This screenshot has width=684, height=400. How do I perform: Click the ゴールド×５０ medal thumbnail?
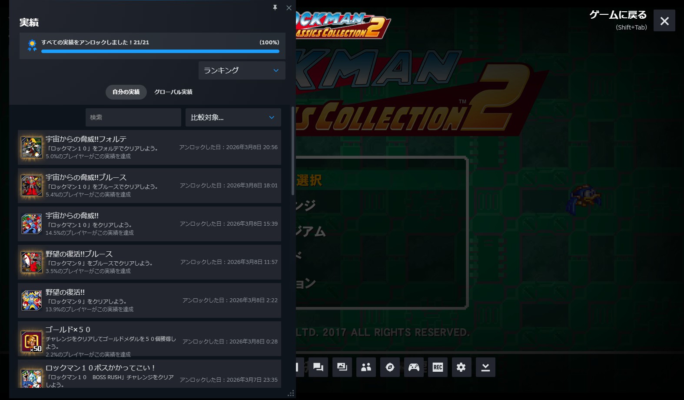32,342
